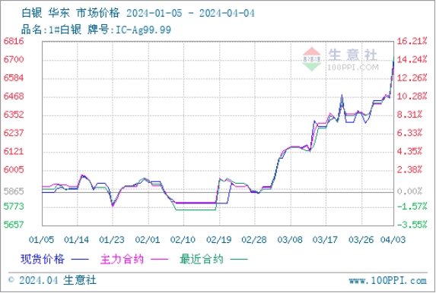Click the date range 2024-01-05 - 2024-04-04
436x293 pixels.
click(190, 14)
